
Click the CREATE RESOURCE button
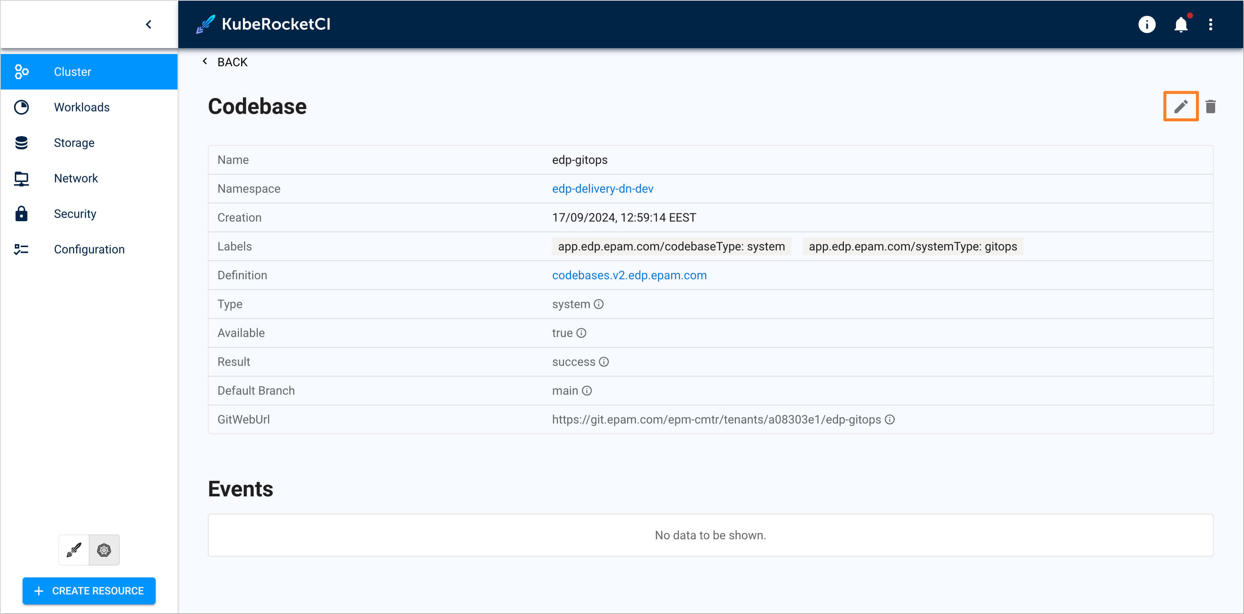pos(89,590)
